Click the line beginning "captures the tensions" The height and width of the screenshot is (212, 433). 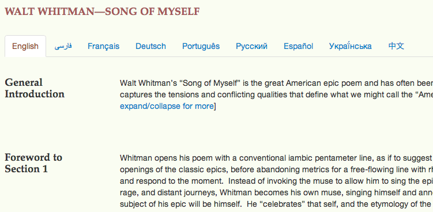(x=276, y=94)
